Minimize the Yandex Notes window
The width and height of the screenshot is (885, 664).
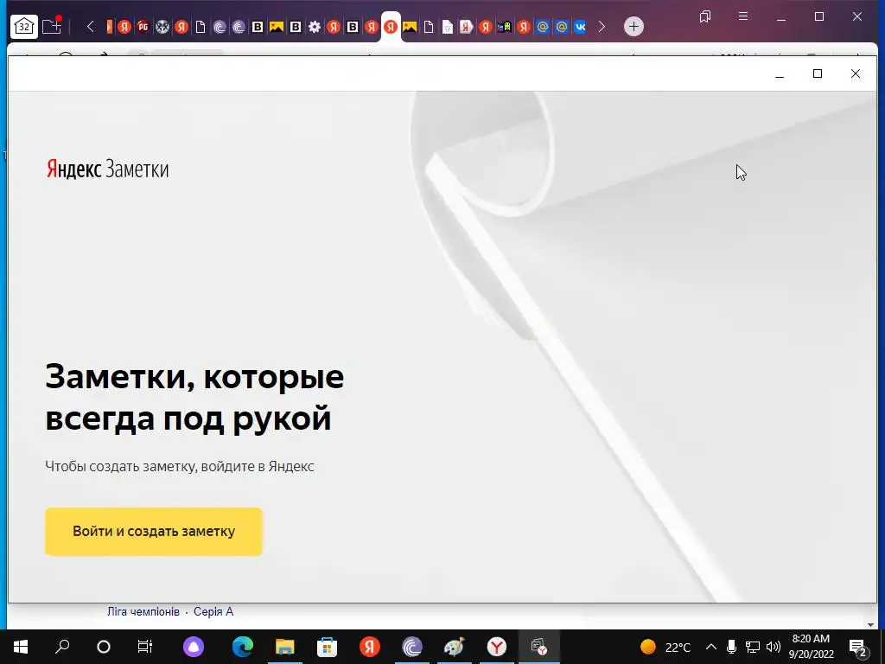(x=780, y=74)
